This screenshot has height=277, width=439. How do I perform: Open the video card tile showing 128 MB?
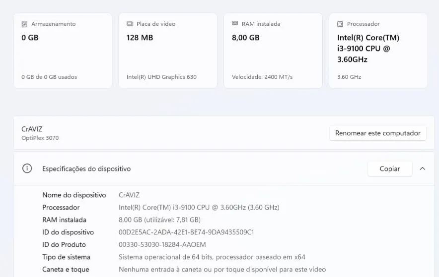tap(168, 51)
